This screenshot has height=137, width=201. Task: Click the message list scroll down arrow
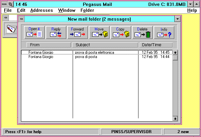click(175, 119)
